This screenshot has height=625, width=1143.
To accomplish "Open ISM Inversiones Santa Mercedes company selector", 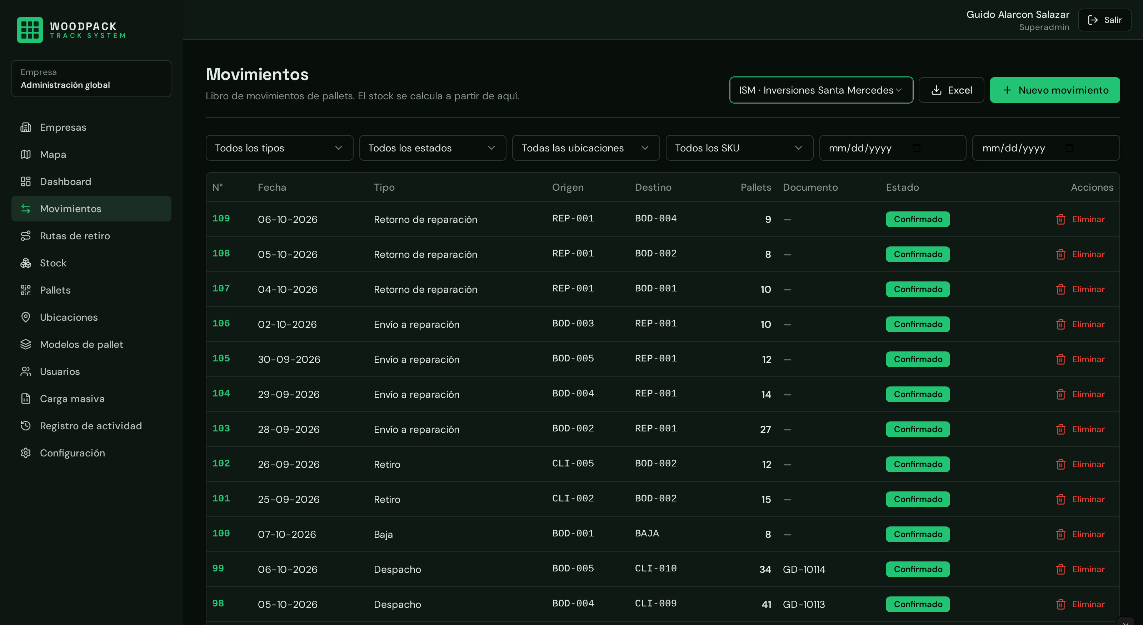I will 821,90.
